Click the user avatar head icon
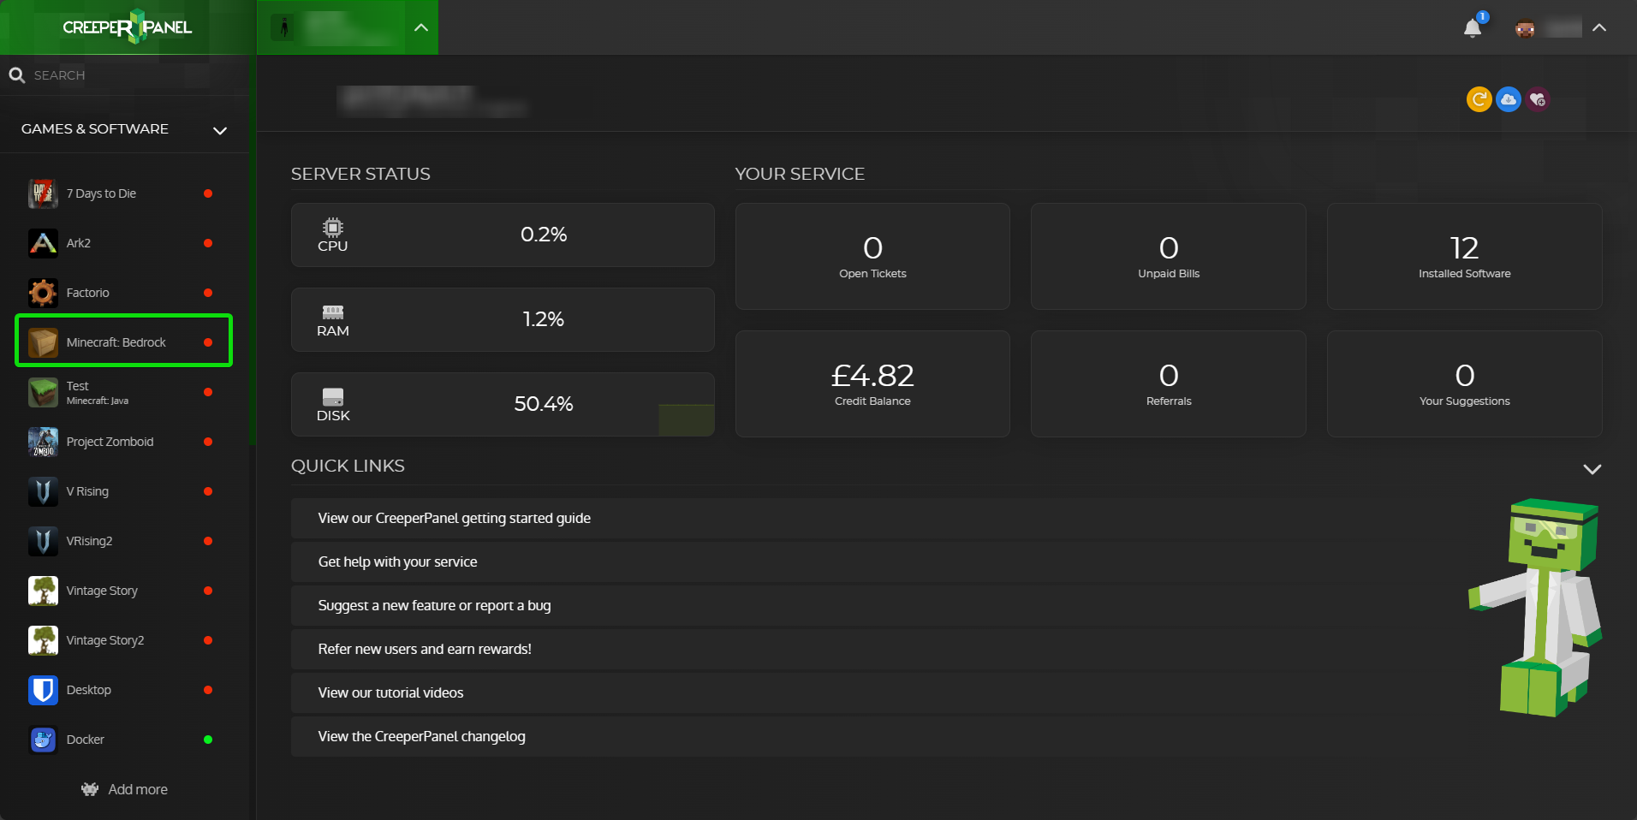Viewport: 1637px width, 820px height. (x=1525, y=28)
